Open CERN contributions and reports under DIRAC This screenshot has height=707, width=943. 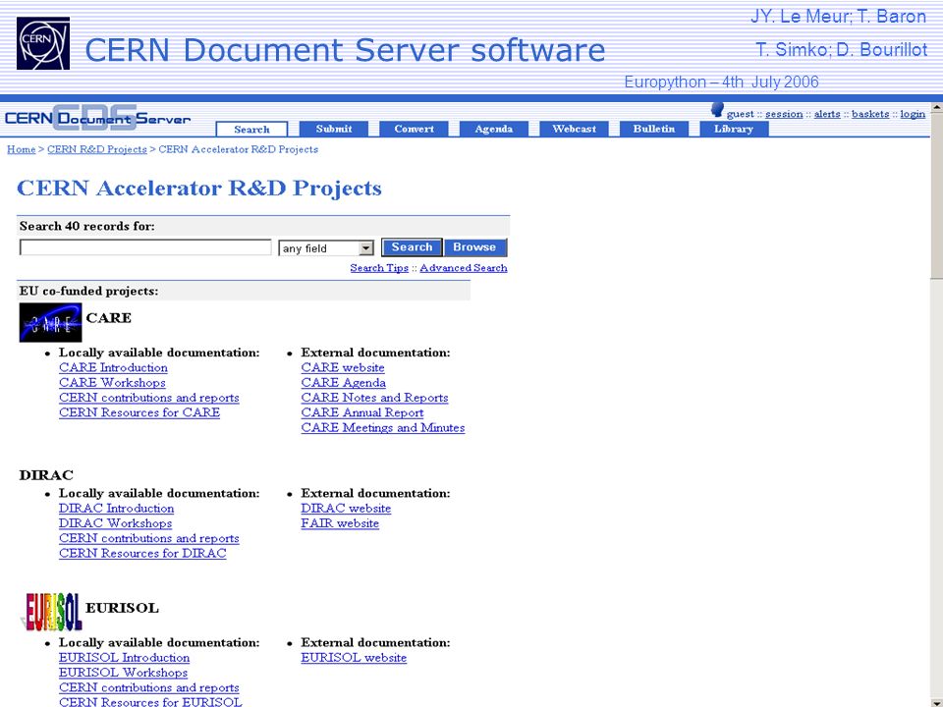coord(149,539)
